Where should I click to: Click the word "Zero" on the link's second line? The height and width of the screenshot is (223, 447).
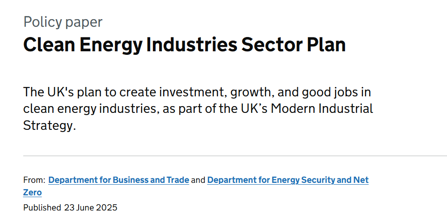[32, 193]
